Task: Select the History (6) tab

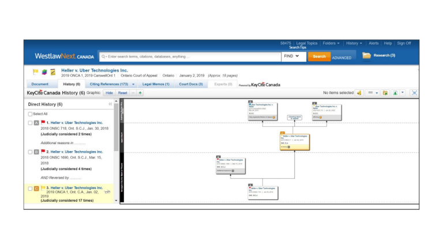Action: pyautogui.click(x=72, y=84)
